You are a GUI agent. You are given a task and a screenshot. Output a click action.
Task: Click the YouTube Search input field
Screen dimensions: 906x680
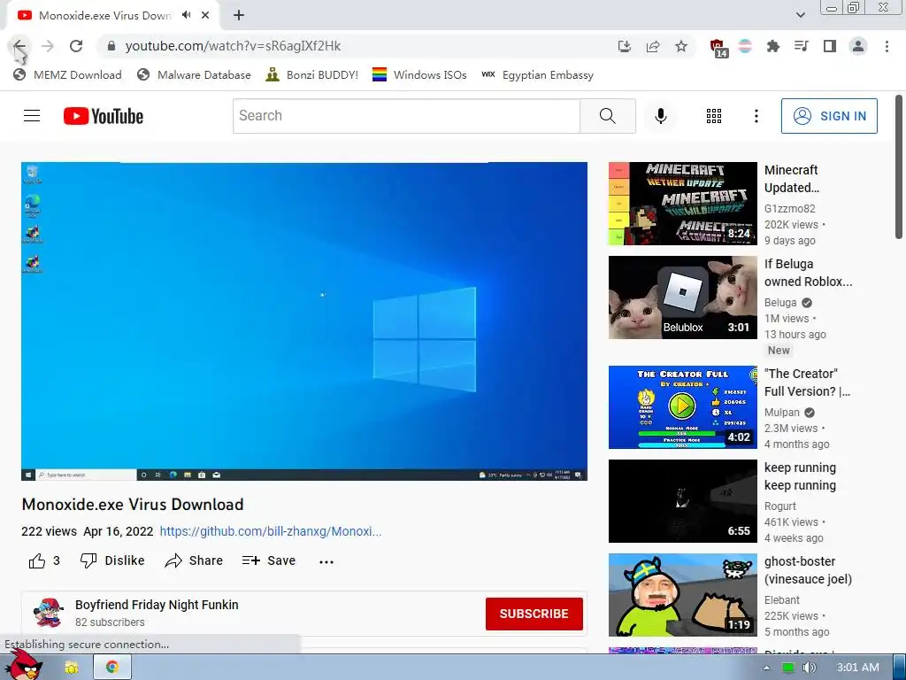(x=406, y=116)
